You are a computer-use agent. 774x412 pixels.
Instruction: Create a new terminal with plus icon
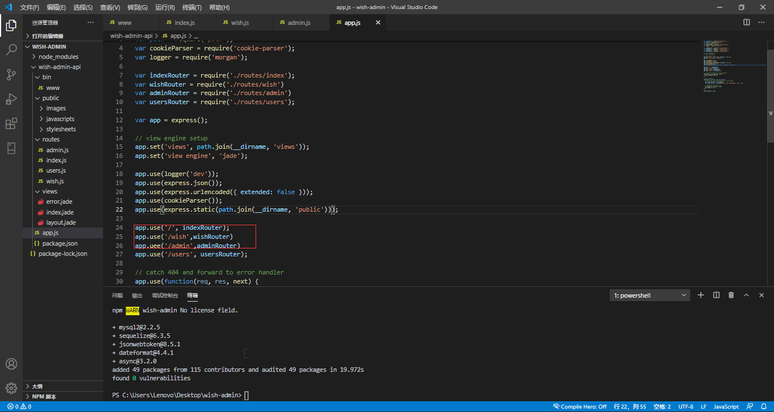[701, 295]
